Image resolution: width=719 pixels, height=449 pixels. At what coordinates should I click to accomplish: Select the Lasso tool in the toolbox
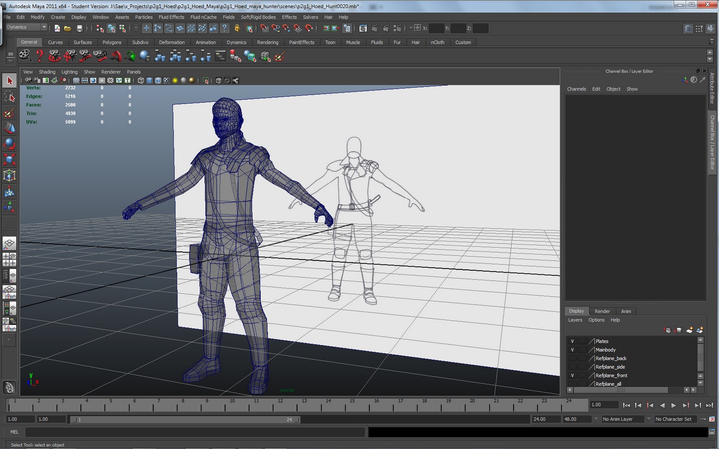[9, 97]
